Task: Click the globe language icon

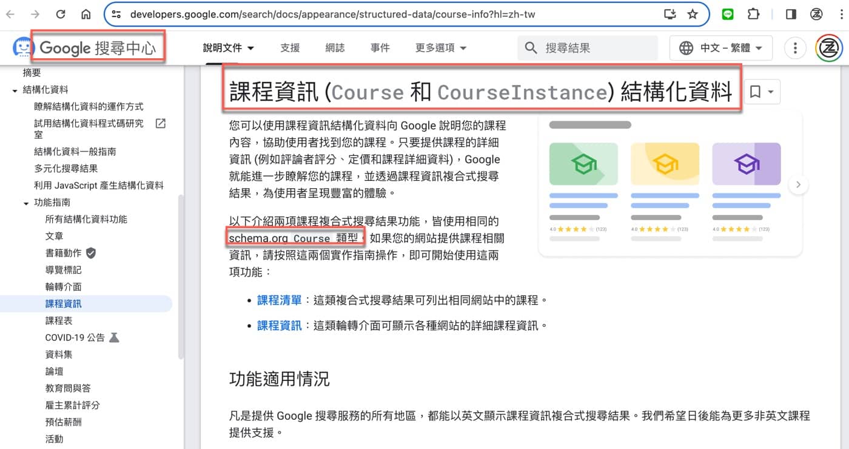Action: point(686,47)
